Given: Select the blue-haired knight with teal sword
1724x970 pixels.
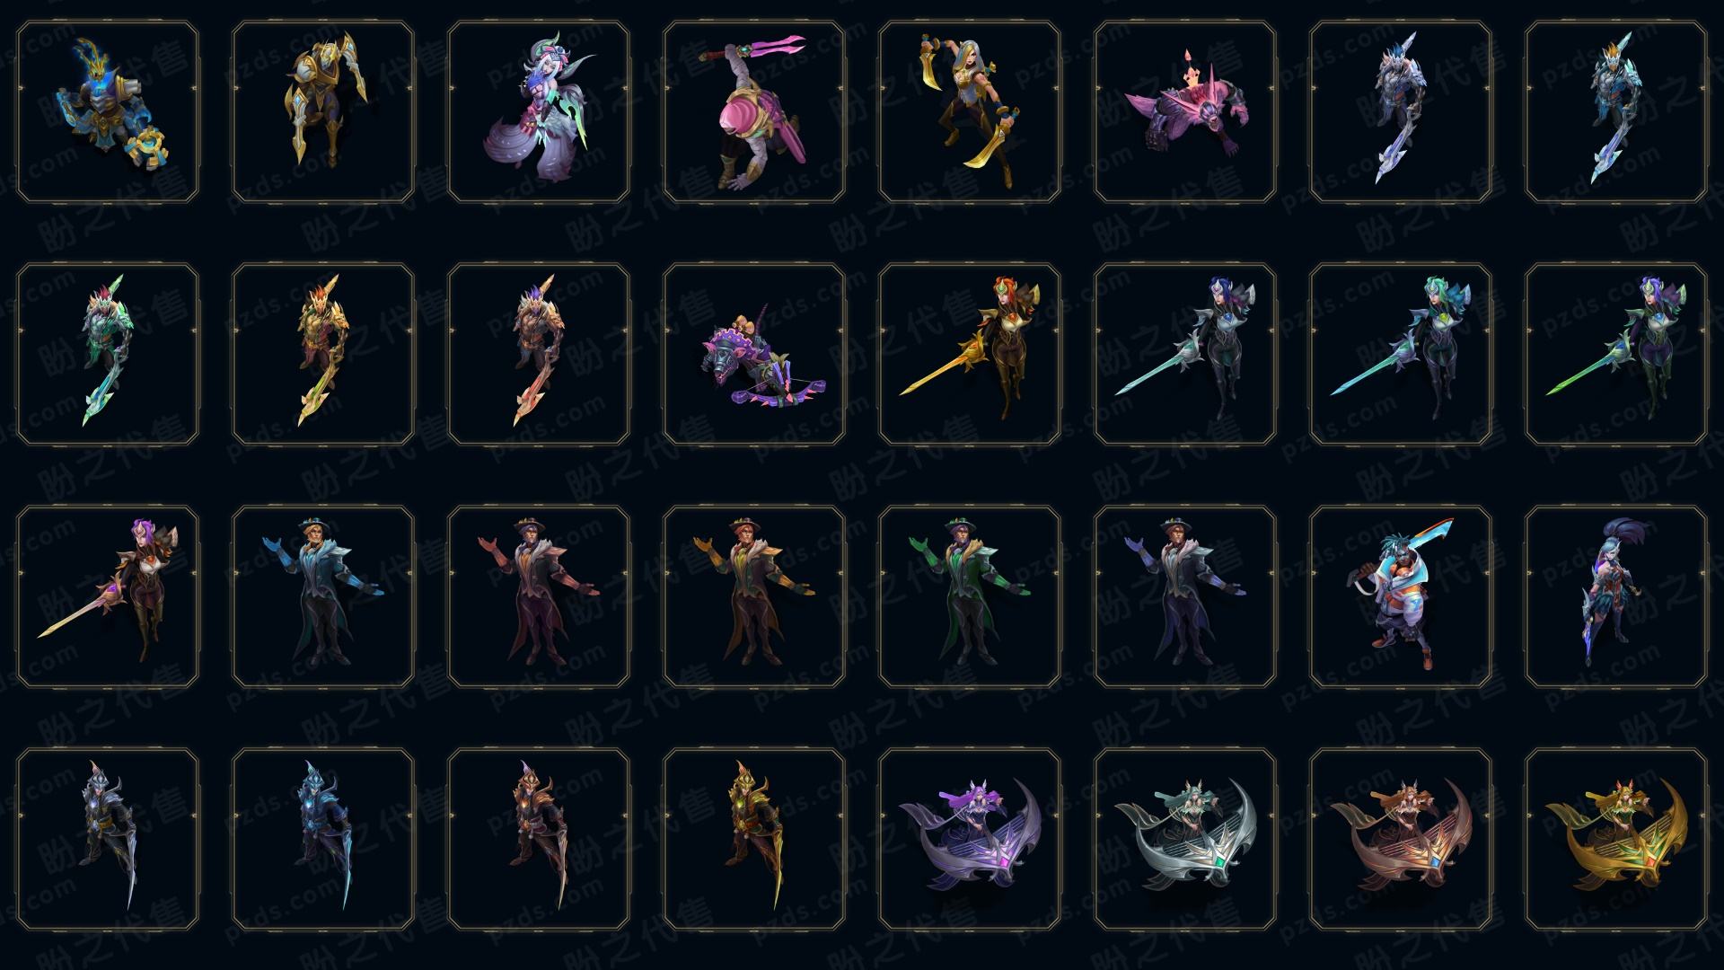Looking at the screenshot, I should point(1185,354).
